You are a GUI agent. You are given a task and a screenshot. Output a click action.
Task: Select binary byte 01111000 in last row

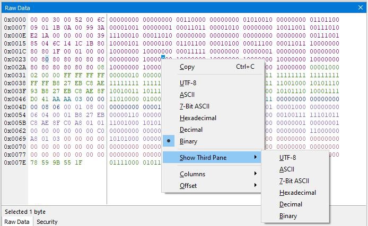[x=124, y=162]
